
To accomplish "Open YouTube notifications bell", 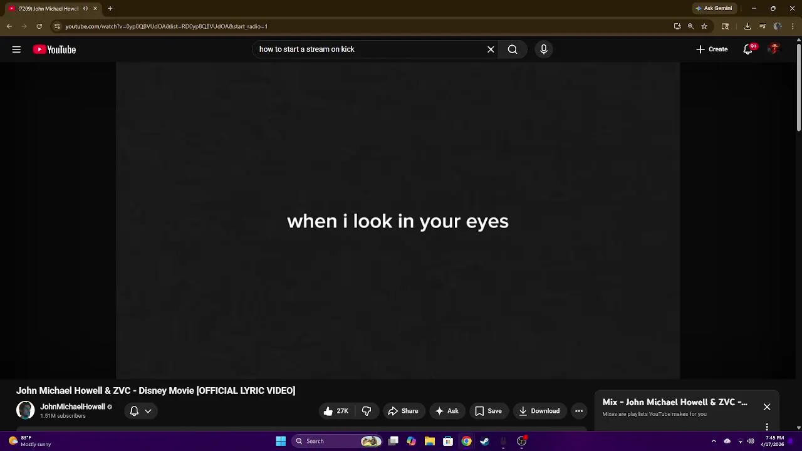I will point(748,49).
